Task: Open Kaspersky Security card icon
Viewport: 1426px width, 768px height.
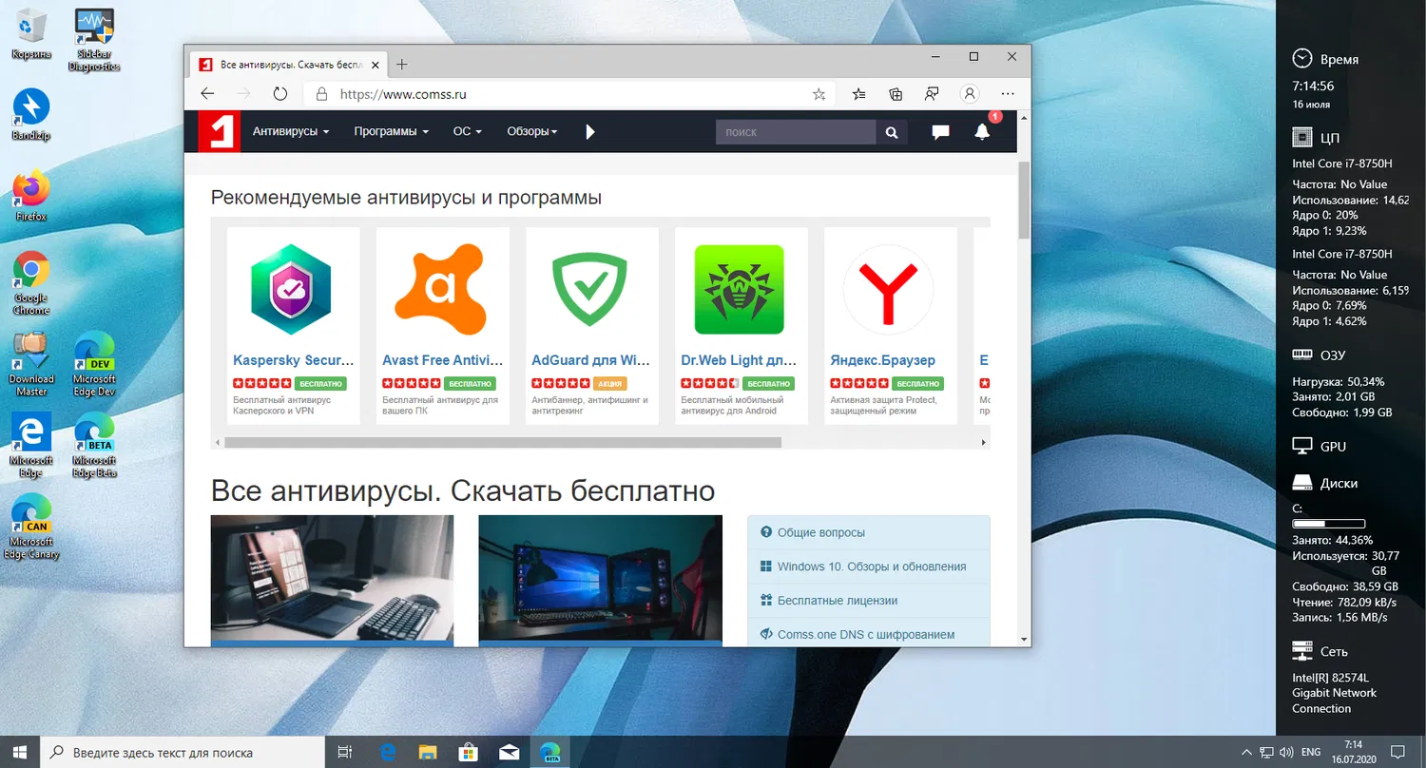Action: (x=291, y=288)
